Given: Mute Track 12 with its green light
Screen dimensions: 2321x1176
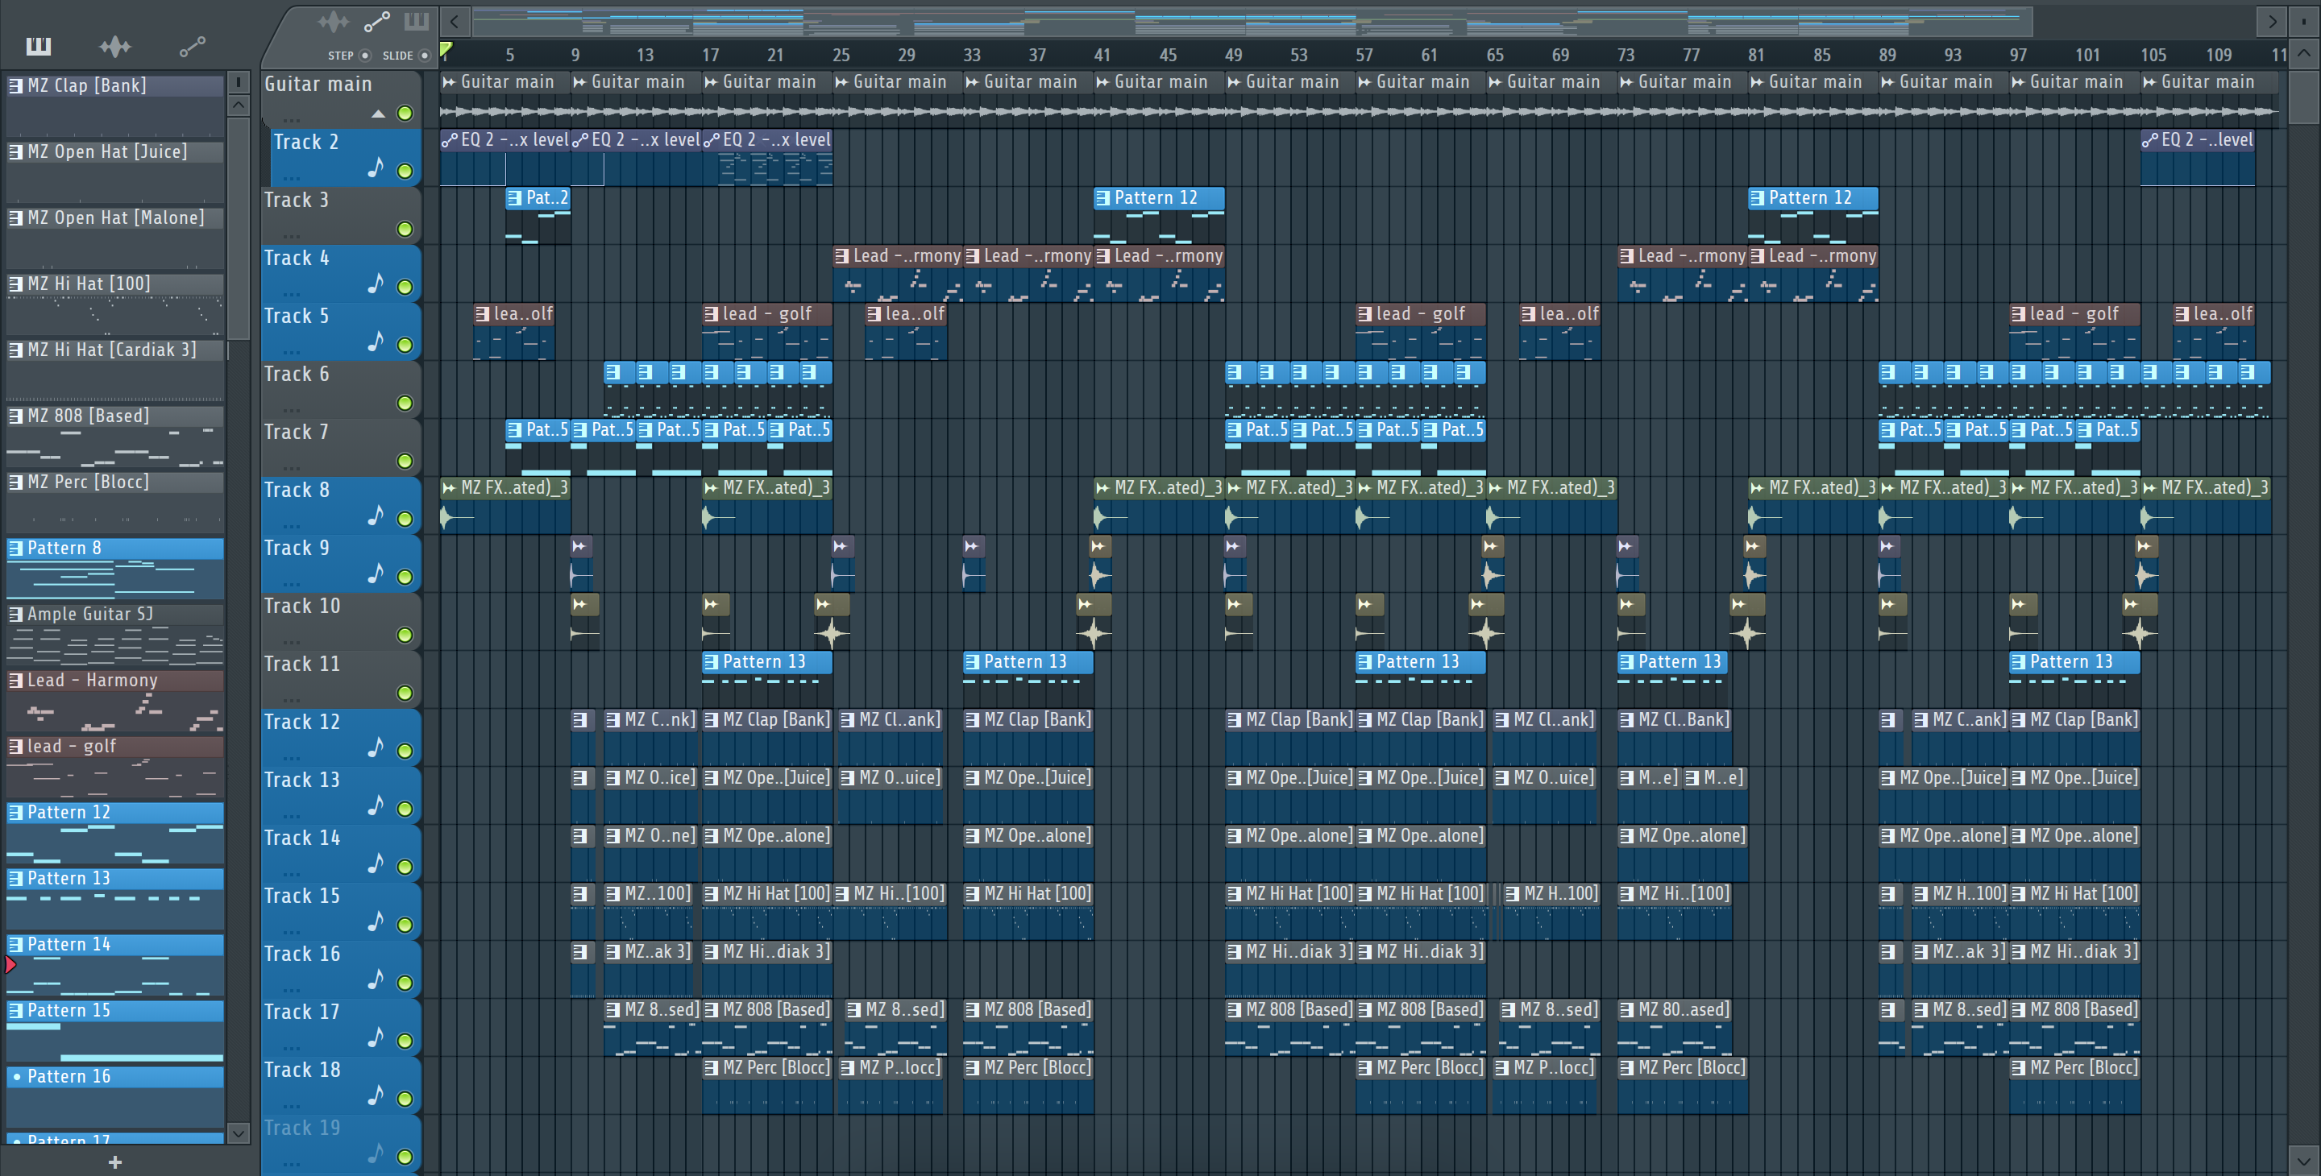Looking at the screenshot, I should (x=405, y=751).
